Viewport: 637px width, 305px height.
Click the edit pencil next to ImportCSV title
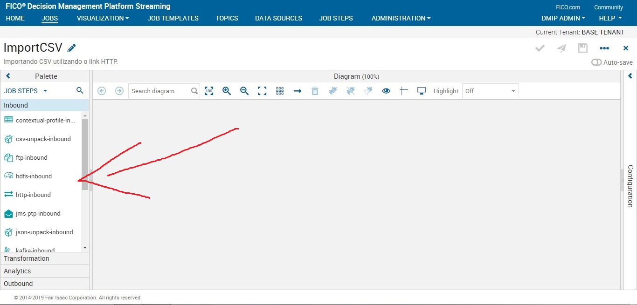click(x=71, y=47)
